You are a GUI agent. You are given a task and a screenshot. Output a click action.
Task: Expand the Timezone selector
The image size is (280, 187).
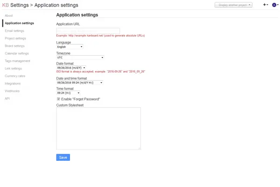80,58
